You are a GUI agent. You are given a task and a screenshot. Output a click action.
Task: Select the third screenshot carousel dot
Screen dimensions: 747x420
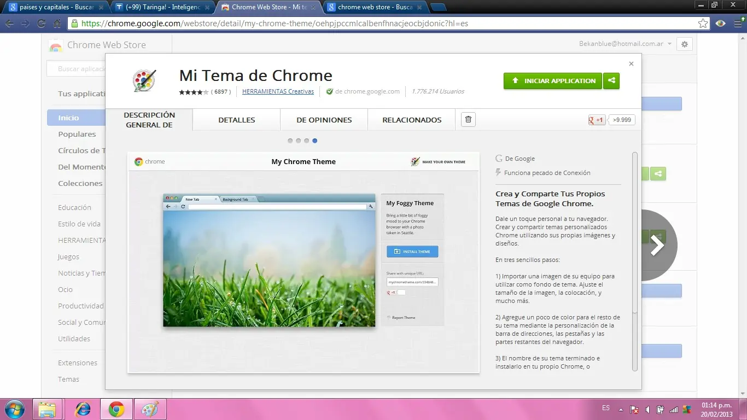(307, 141)
